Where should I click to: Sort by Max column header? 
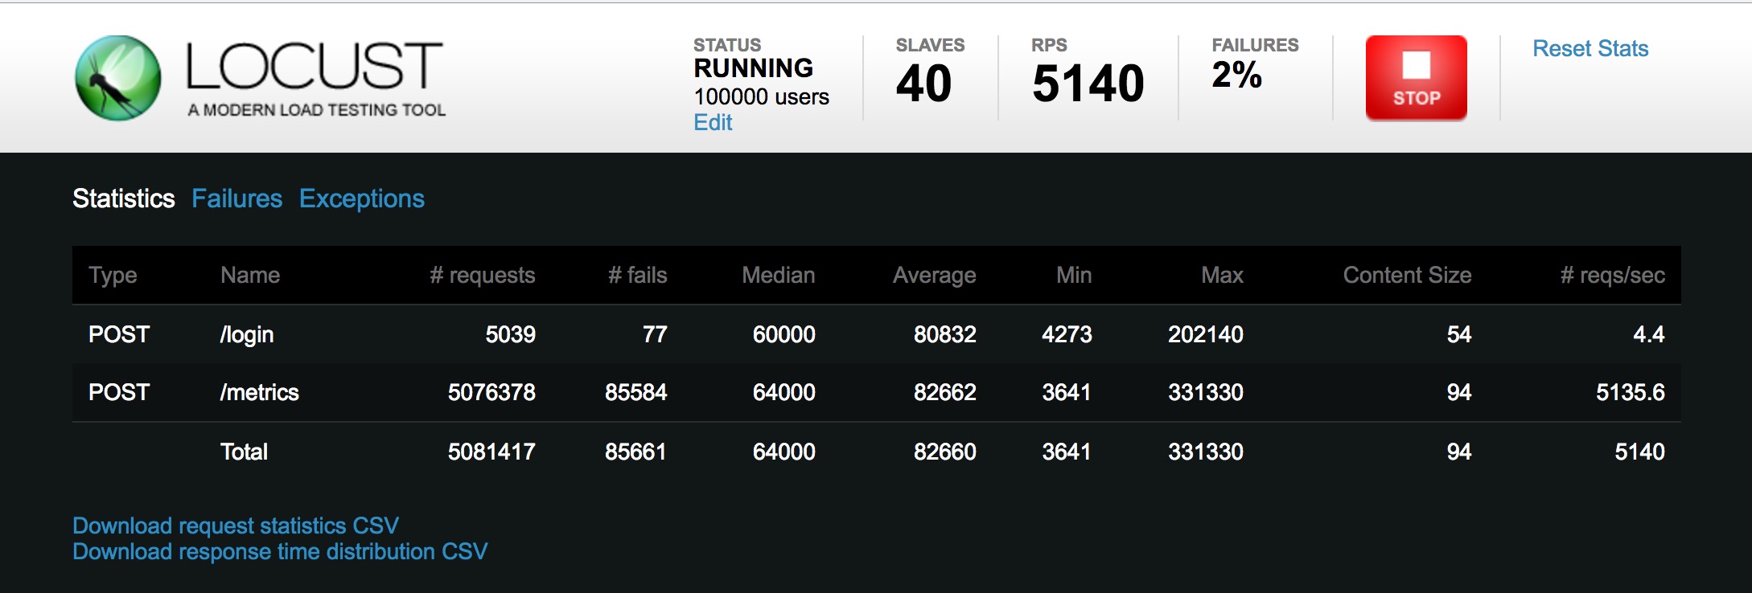click(x=1221, y=276)
